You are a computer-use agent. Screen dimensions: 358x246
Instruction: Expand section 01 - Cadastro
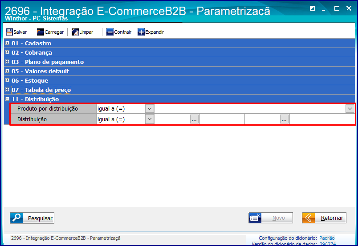pos(7,43)
